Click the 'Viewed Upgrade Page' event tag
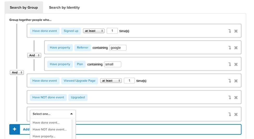254x139 pixels. coord(79,81)
